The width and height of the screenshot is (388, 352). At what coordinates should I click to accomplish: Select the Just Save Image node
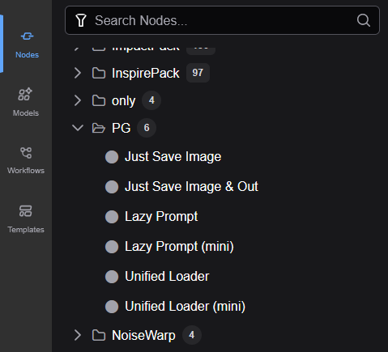[x=173, y=157]
